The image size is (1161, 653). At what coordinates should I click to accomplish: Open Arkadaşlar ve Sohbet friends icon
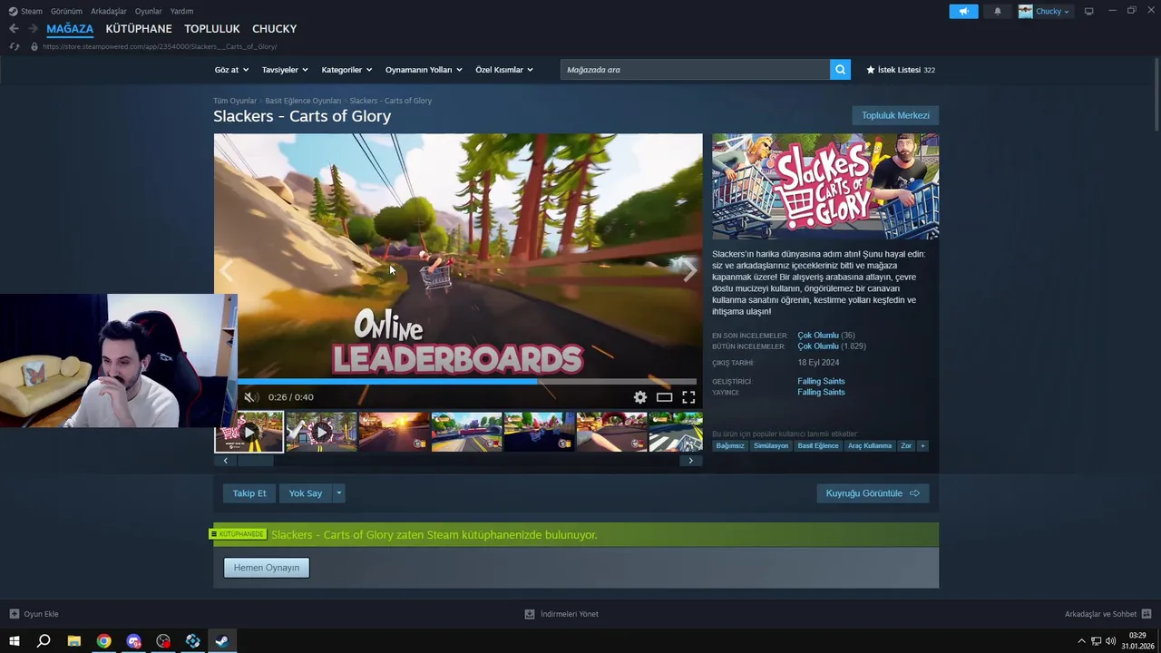pyautogui.click(x=1146, y=614)
